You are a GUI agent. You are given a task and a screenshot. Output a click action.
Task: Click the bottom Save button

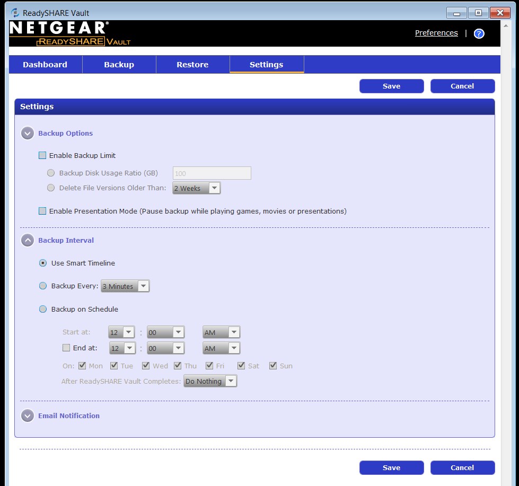pos(392,467)
